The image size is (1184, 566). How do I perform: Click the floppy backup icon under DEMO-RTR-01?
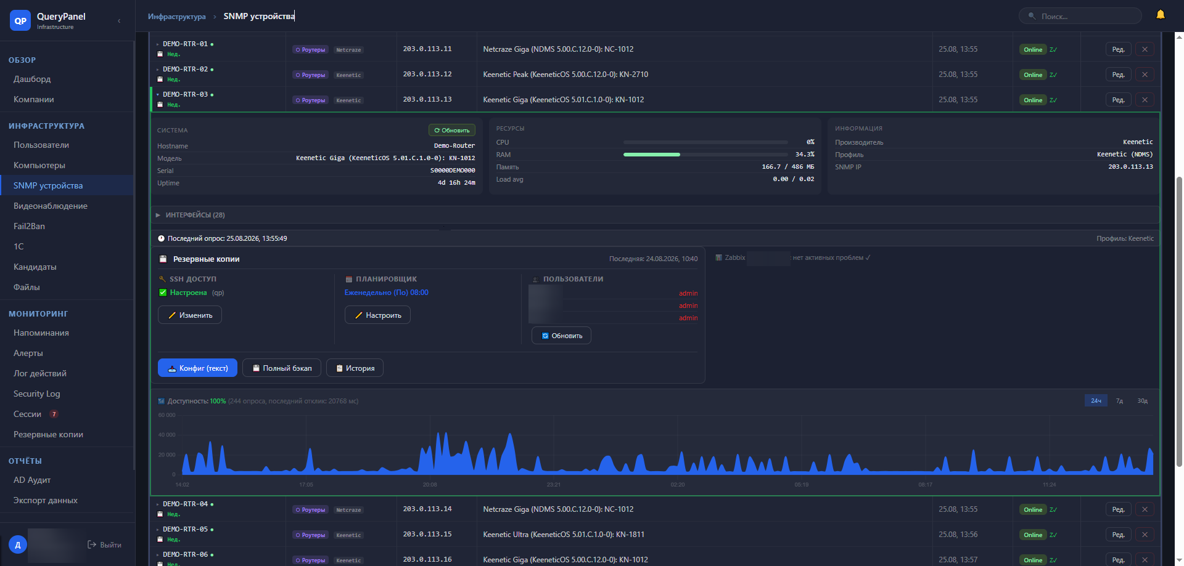coord(160,54)
